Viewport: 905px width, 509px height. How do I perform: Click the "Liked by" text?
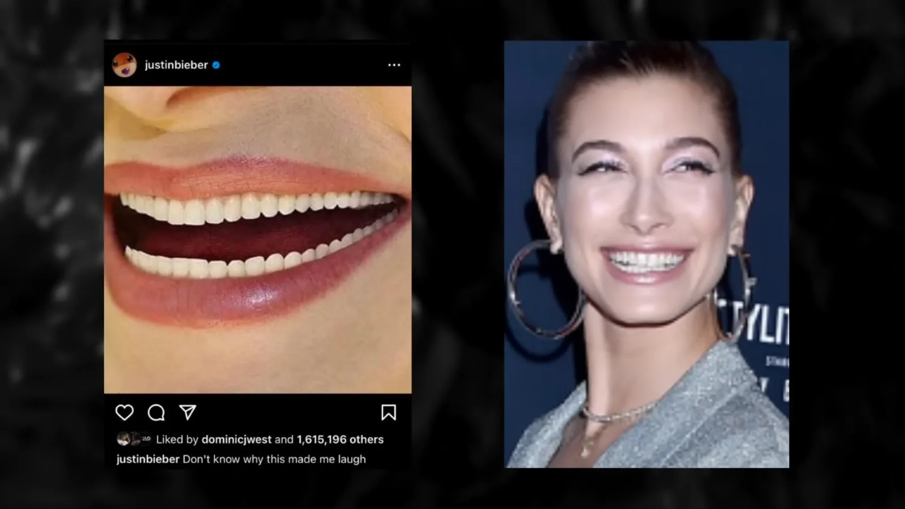[177, 439]
